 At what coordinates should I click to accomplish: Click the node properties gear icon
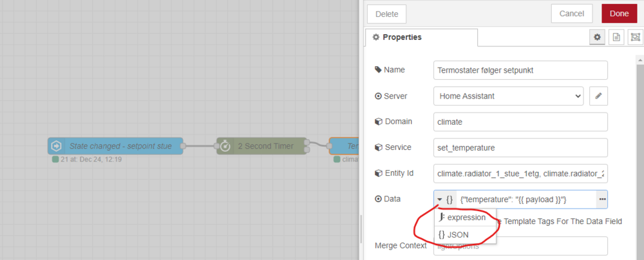(x=598, y=37)
